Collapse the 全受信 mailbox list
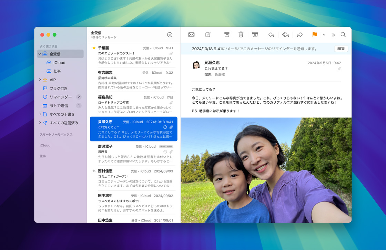 pyautogui.click(x=40, y=54)
